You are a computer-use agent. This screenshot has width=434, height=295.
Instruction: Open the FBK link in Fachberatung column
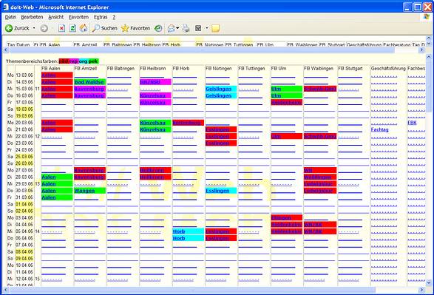(412, 123)
